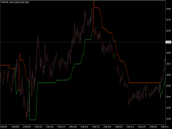Click the 128.740 price scale label
The image size is (172, 129).
(x=169, y=31)
